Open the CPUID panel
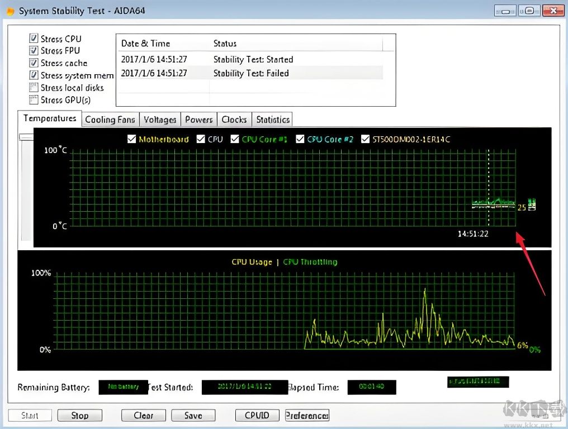This screenshot has height=429, width=568. [x=257, y=416]
